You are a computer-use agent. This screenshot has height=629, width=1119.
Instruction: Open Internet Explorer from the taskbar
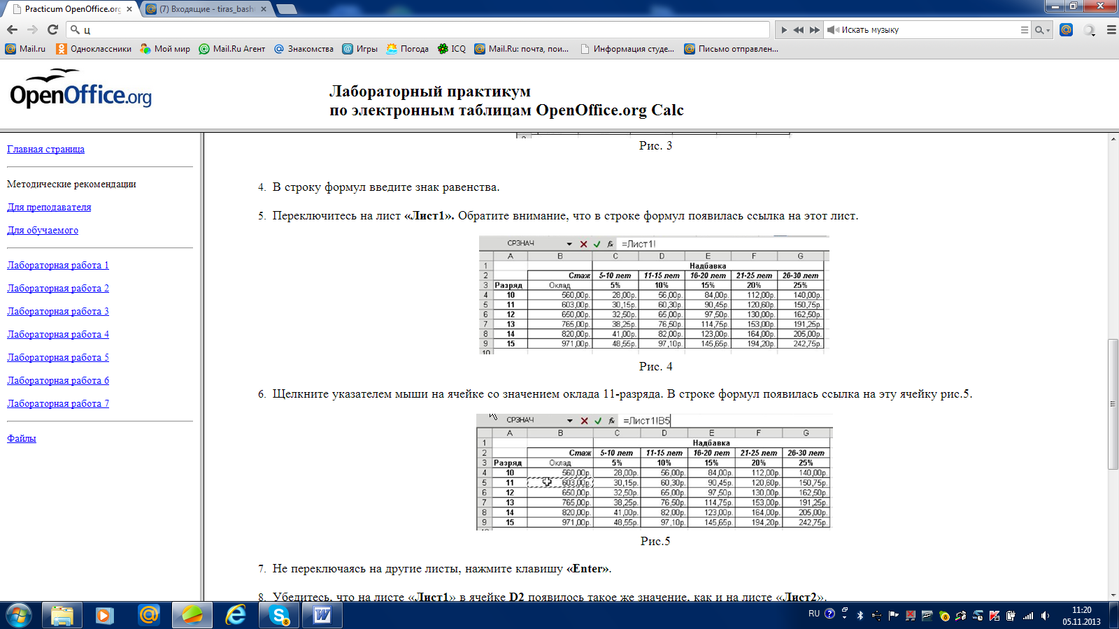tap(236, 616)
